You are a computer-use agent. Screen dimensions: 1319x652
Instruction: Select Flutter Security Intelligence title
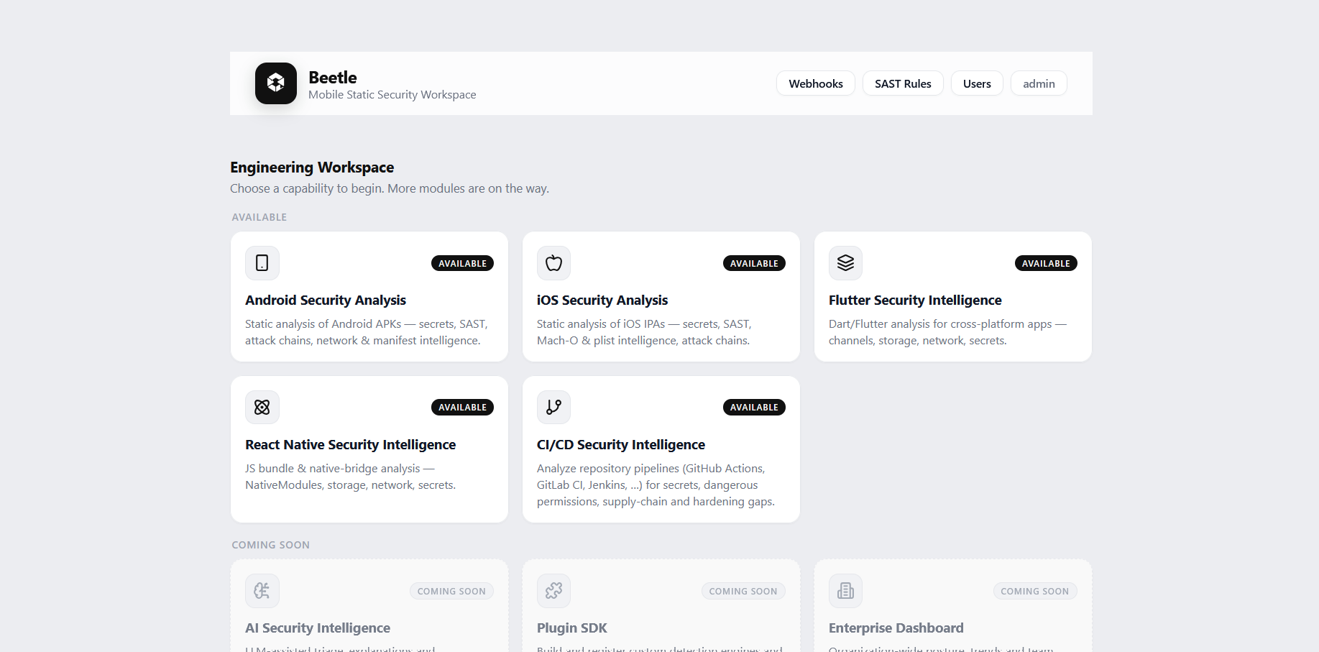[915, 300]
